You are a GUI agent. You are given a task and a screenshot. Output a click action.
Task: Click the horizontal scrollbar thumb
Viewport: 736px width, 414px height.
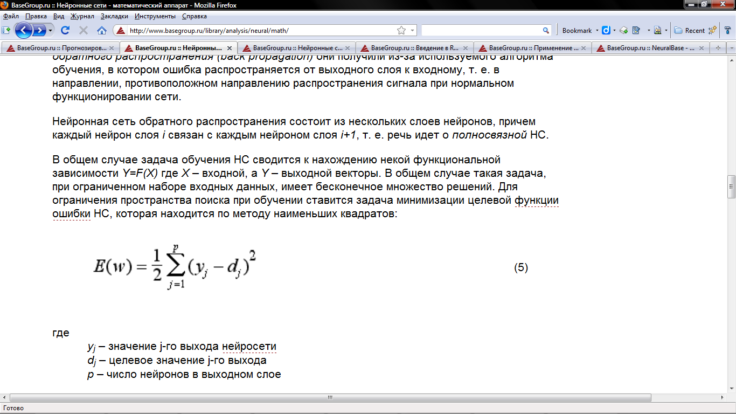point(330,398)
